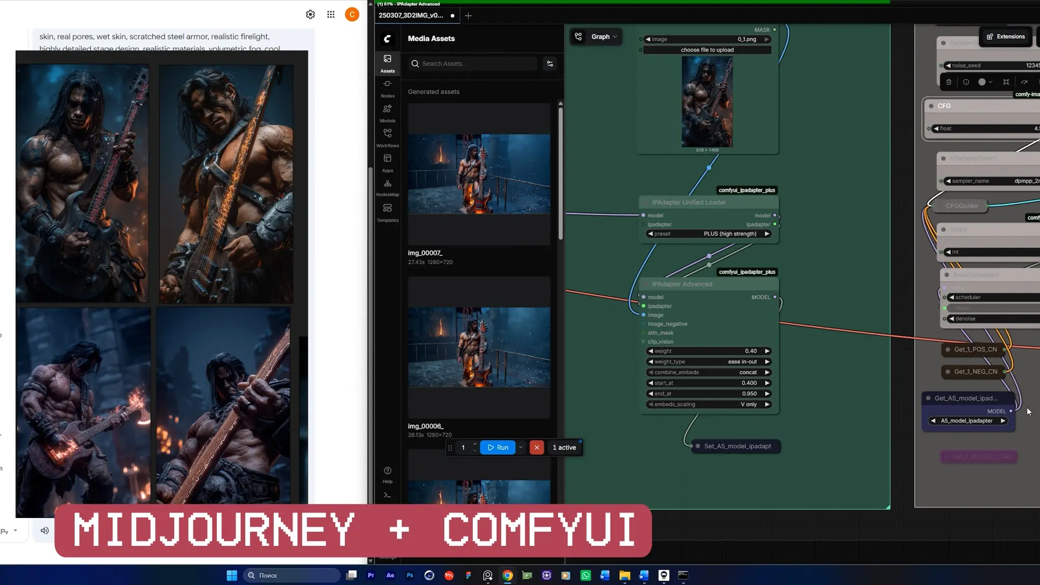Open the Help menu in sidebar
Screen dimensions: 1040x585
387,474
